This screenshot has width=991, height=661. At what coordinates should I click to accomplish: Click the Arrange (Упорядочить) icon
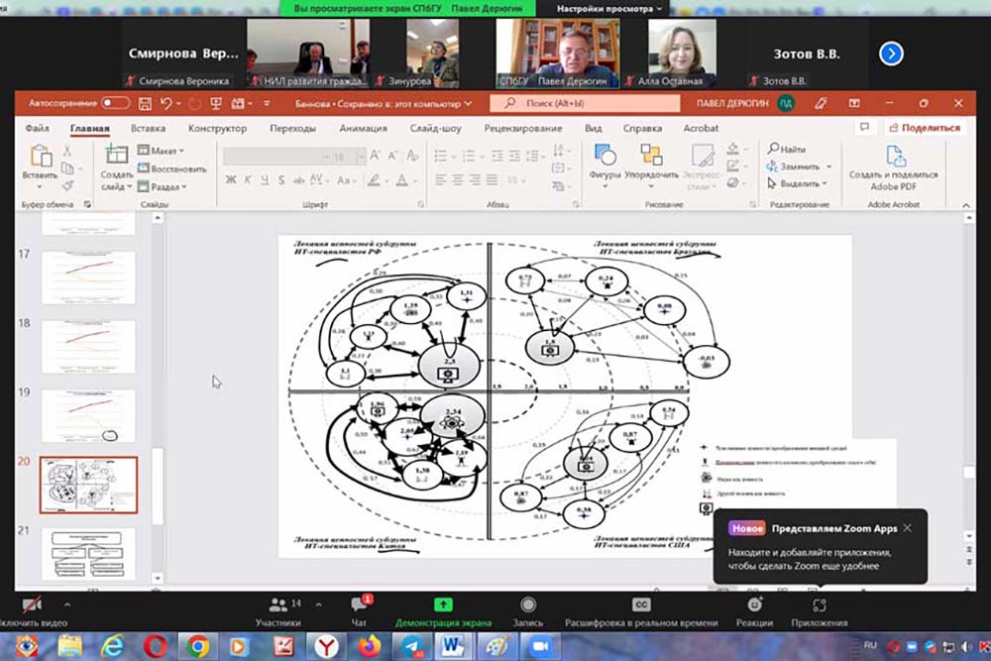pyautogui.click(x=651, y=157)
